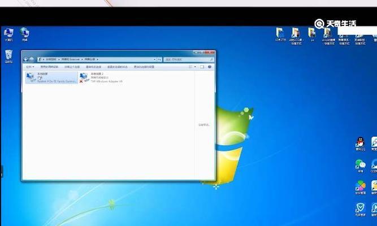This screenshot has width=377, height=226.
Task: Click 网络连接 breadcrumb in address bar
Action: pos(89,59)
